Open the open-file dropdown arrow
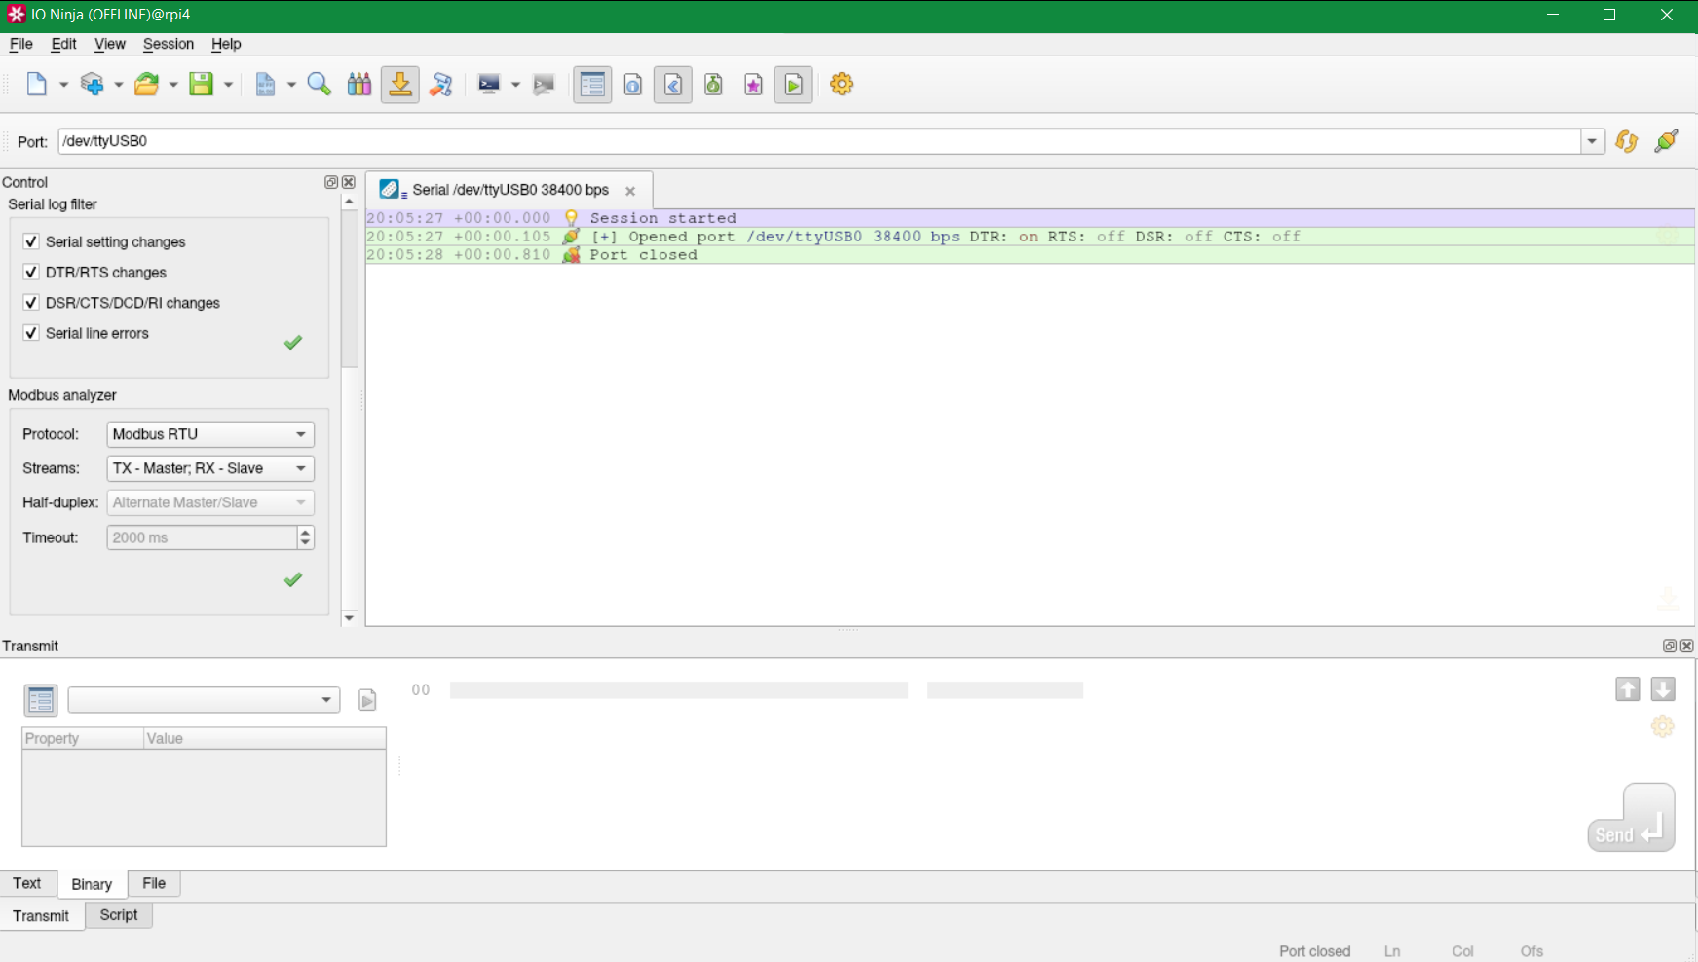This screenshot has width=1698, height=962. pos(173,85)
